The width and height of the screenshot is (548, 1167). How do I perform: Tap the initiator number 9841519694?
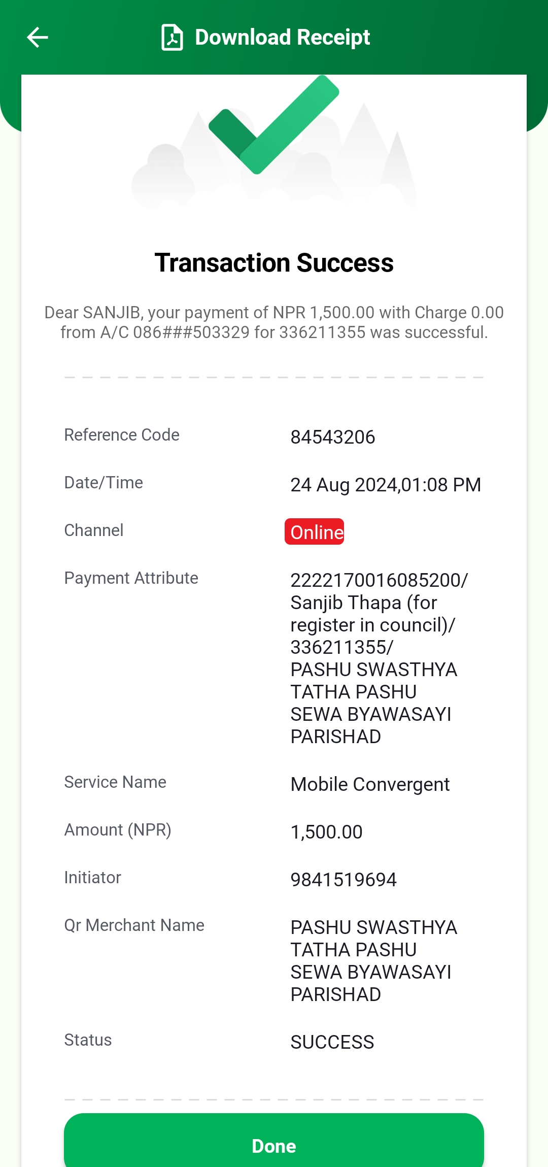click(344, 880)
